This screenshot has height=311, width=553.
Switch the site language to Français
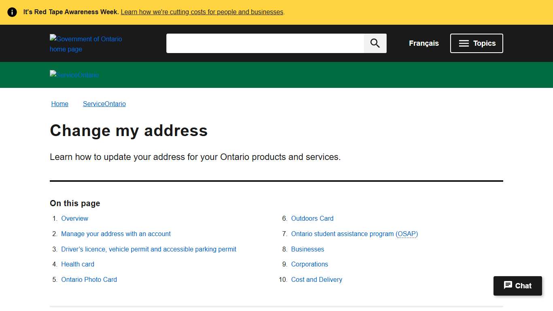[x=423, y=43]
